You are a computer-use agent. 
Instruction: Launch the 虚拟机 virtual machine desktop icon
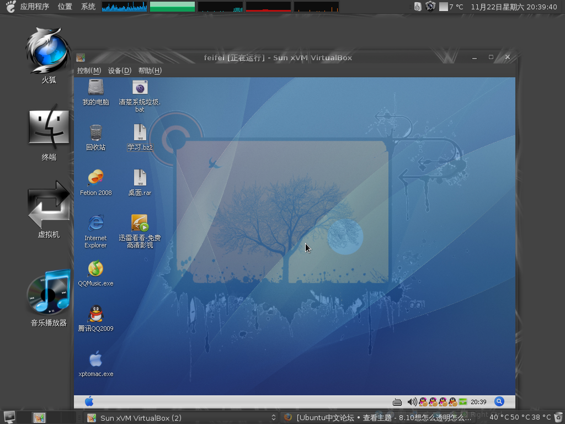49,204
